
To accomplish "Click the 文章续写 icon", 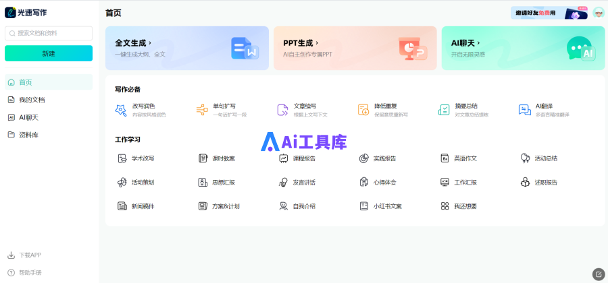I will (x=282, y=110).
